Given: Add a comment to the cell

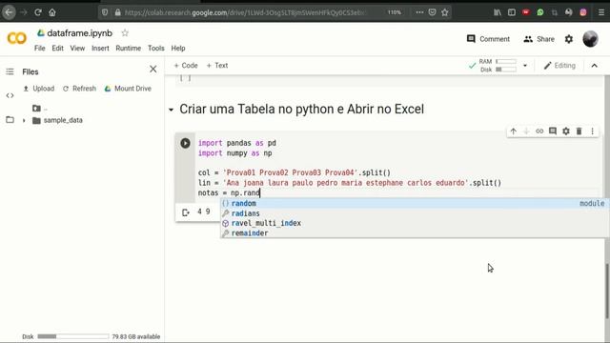Looking at the screenshot, I should pyautogui.click(x=553, y=131).
